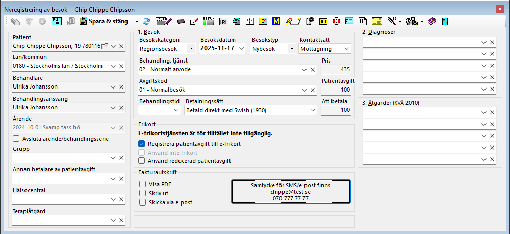Uncheck Registrera patientavgift till e-frikort

tap(142, 144)
